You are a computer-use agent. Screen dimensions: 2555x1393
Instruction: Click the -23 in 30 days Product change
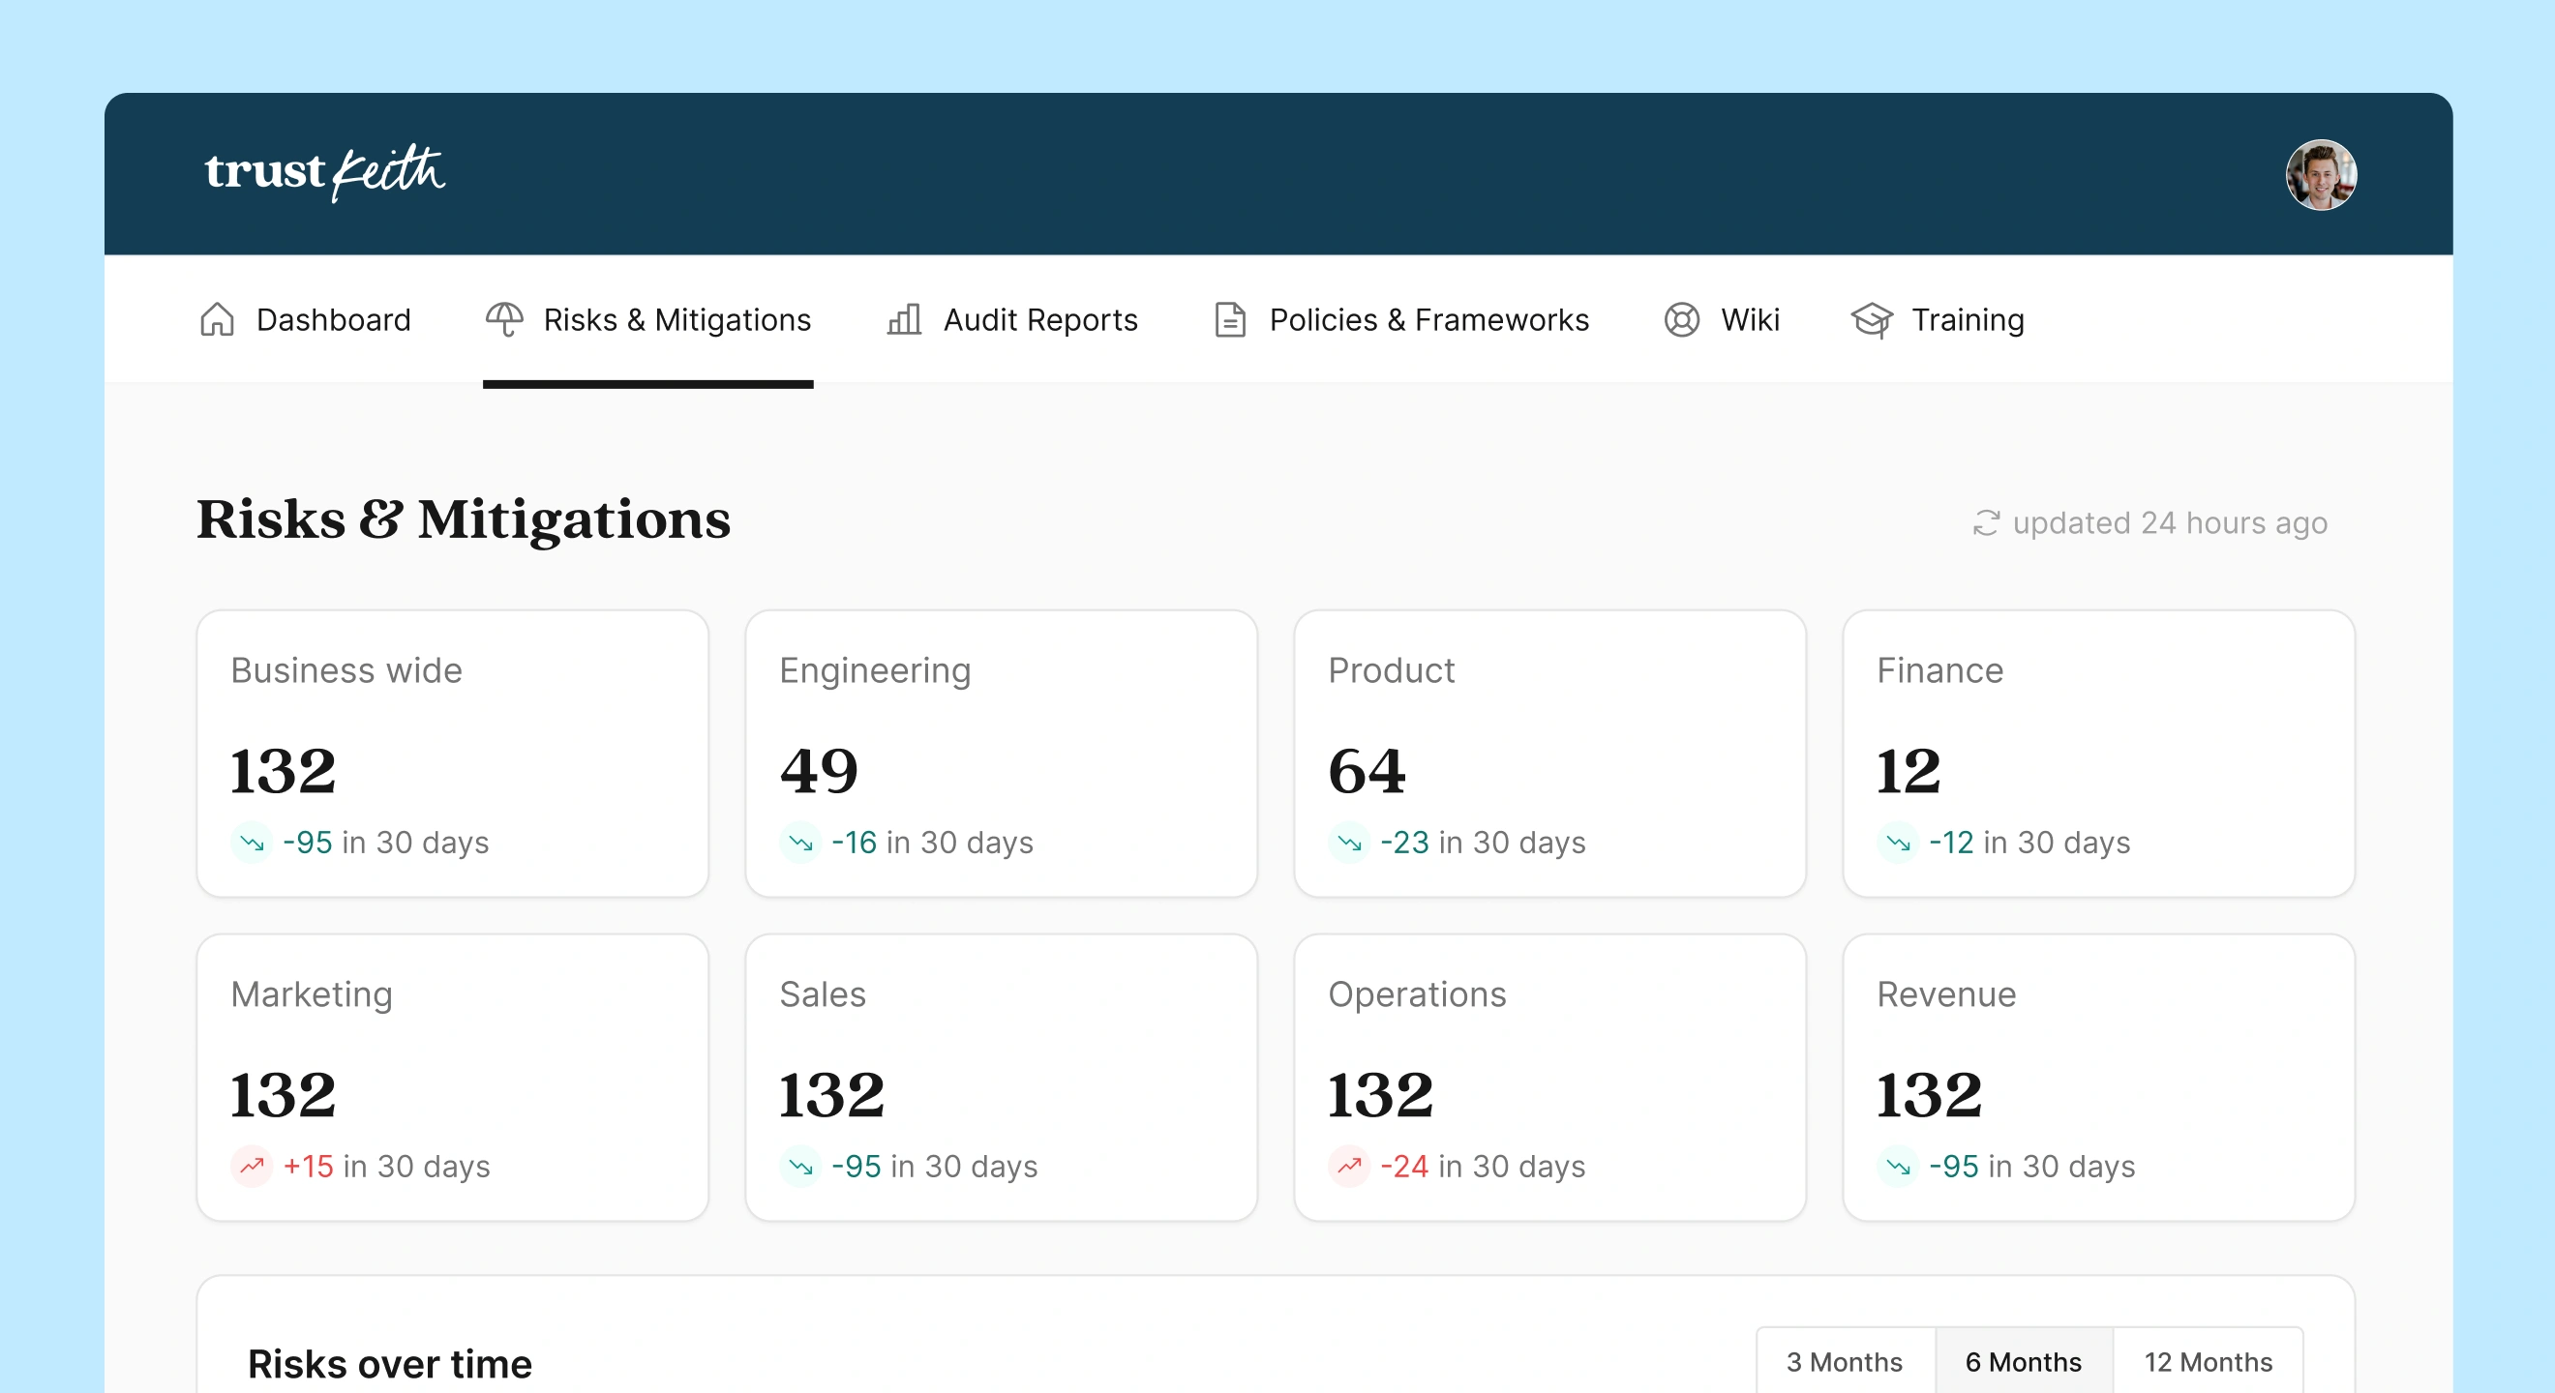tap(1483, 842)
